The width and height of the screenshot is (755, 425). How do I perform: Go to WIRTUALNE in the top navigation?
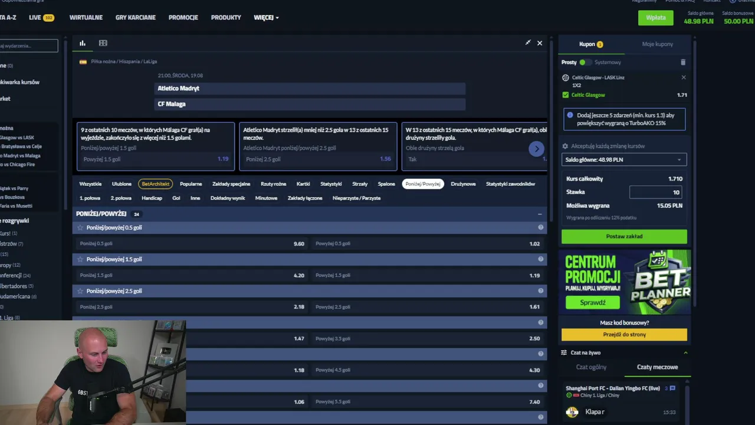[86, 18]
